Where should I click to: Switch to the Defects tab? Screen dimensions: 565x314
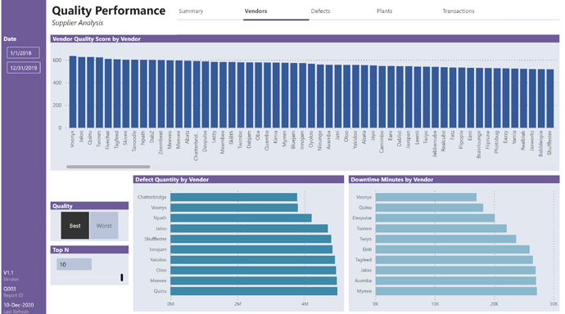coord(320,11)
